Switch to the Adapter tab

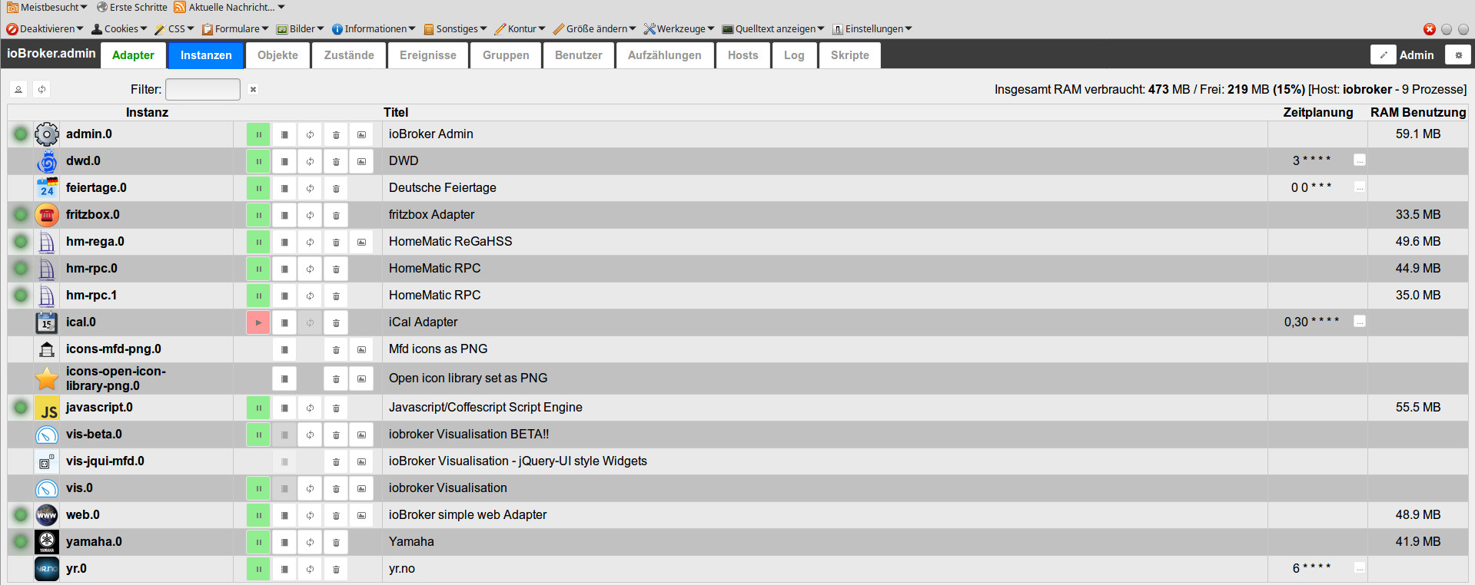click(x=133, y=55)
